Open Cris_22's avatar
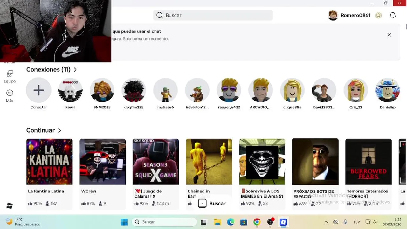 (x=356, y=90)
